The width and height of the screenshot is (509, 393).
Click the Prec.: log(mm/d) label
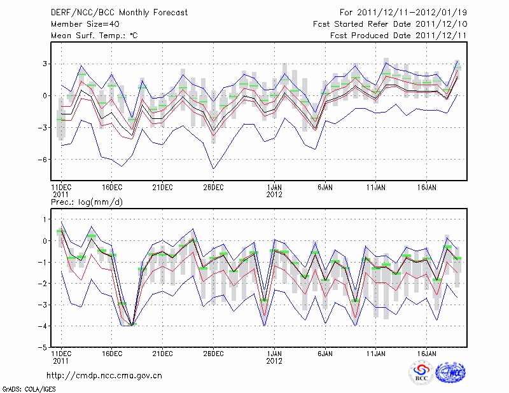tap(87, 202)
